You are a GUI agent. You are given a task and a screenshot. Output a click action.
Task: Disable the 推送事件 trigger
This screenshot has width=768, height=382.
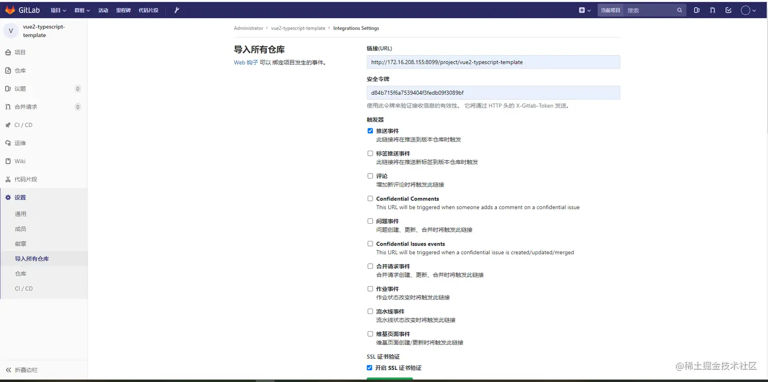tap(370, 130)
